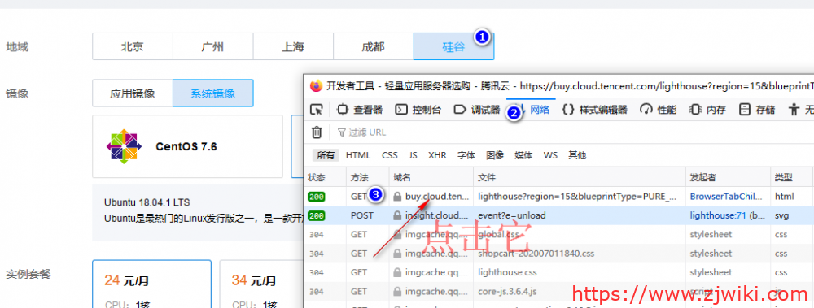Screen dimensions: 814x308
Task: Switch to 应用镜像 image type
Action: coord(133,93)
